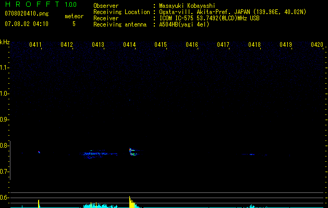This screenshot has height=208, width=328.
Task: Click the 0.8 kHz frequency label
Action: [x=4, y=146]
